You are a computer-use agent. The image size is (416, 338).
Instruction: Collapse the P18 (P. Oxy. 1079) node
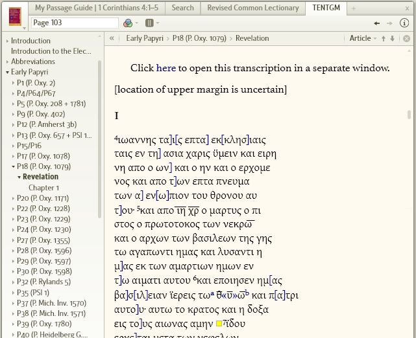pyautogui.click(x=13, y=166)
